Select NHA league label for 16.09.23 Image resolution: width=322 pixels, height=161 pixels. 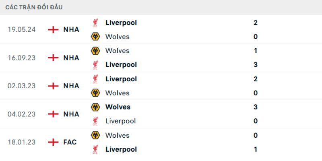(x=71, y=58)
